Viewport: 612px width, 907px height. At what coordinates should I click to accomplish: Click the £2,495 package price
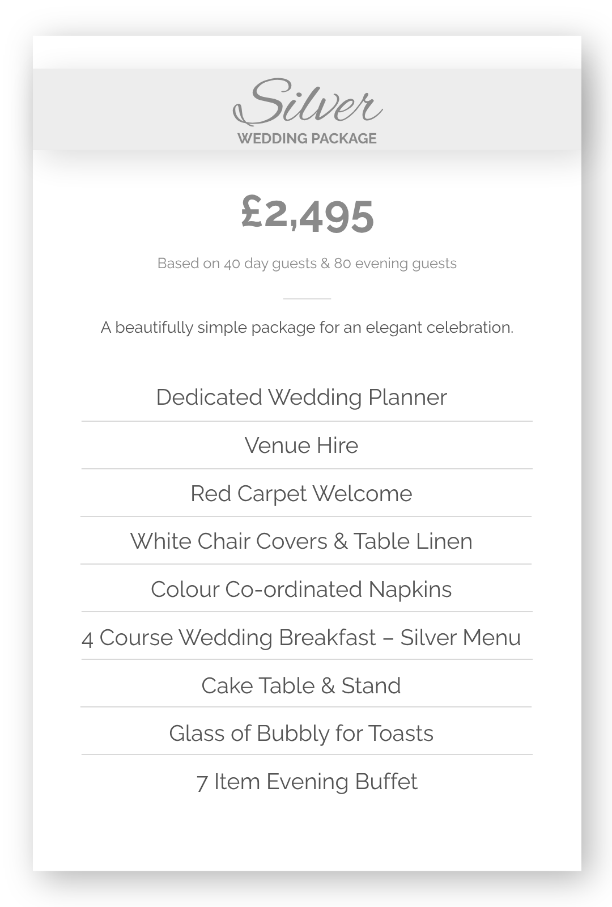pos(308,215)
